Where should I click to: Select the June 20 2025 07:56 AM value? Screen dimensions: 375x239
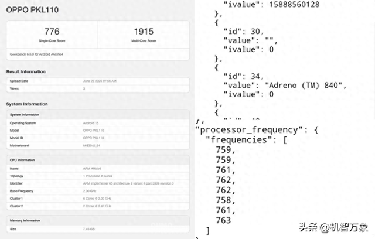[100, 81]
